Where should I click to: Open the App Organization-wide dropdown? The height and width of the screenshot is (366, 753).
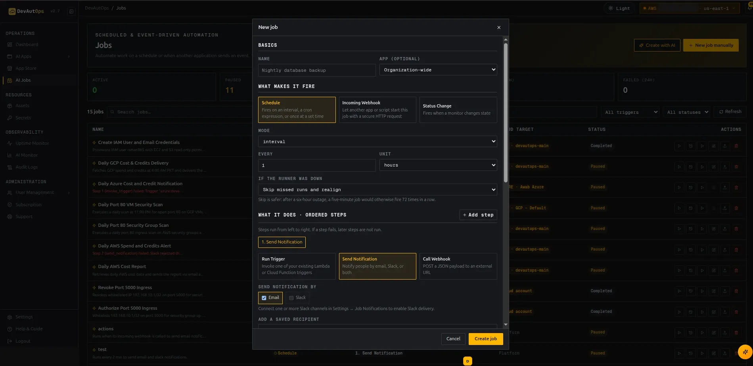(438, 70)
